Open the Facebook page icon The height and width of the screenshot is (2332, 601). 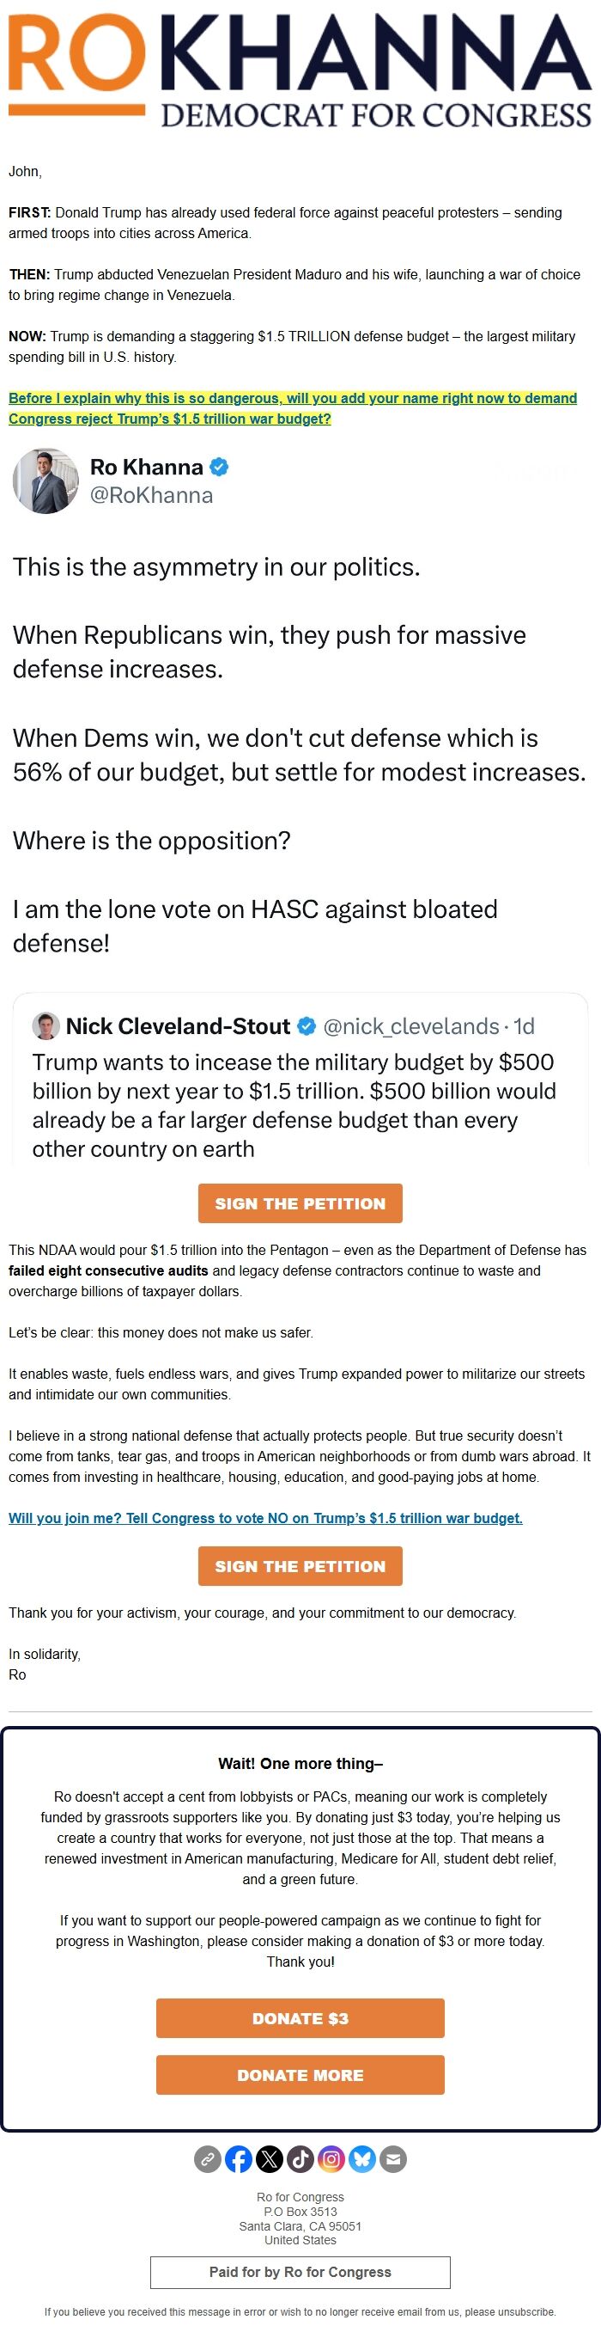coord(239,2160)
